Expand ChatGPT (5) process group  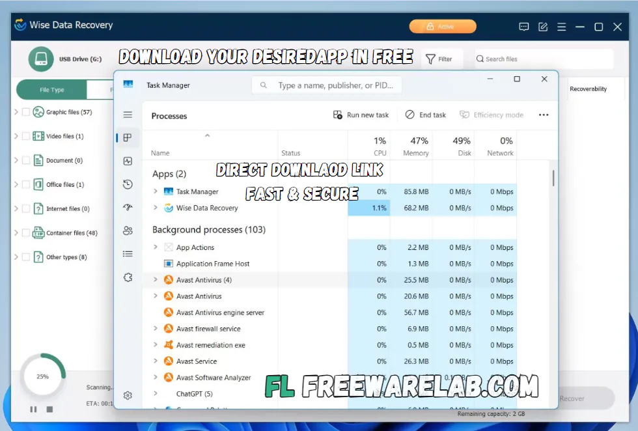[x=156, y=393]
